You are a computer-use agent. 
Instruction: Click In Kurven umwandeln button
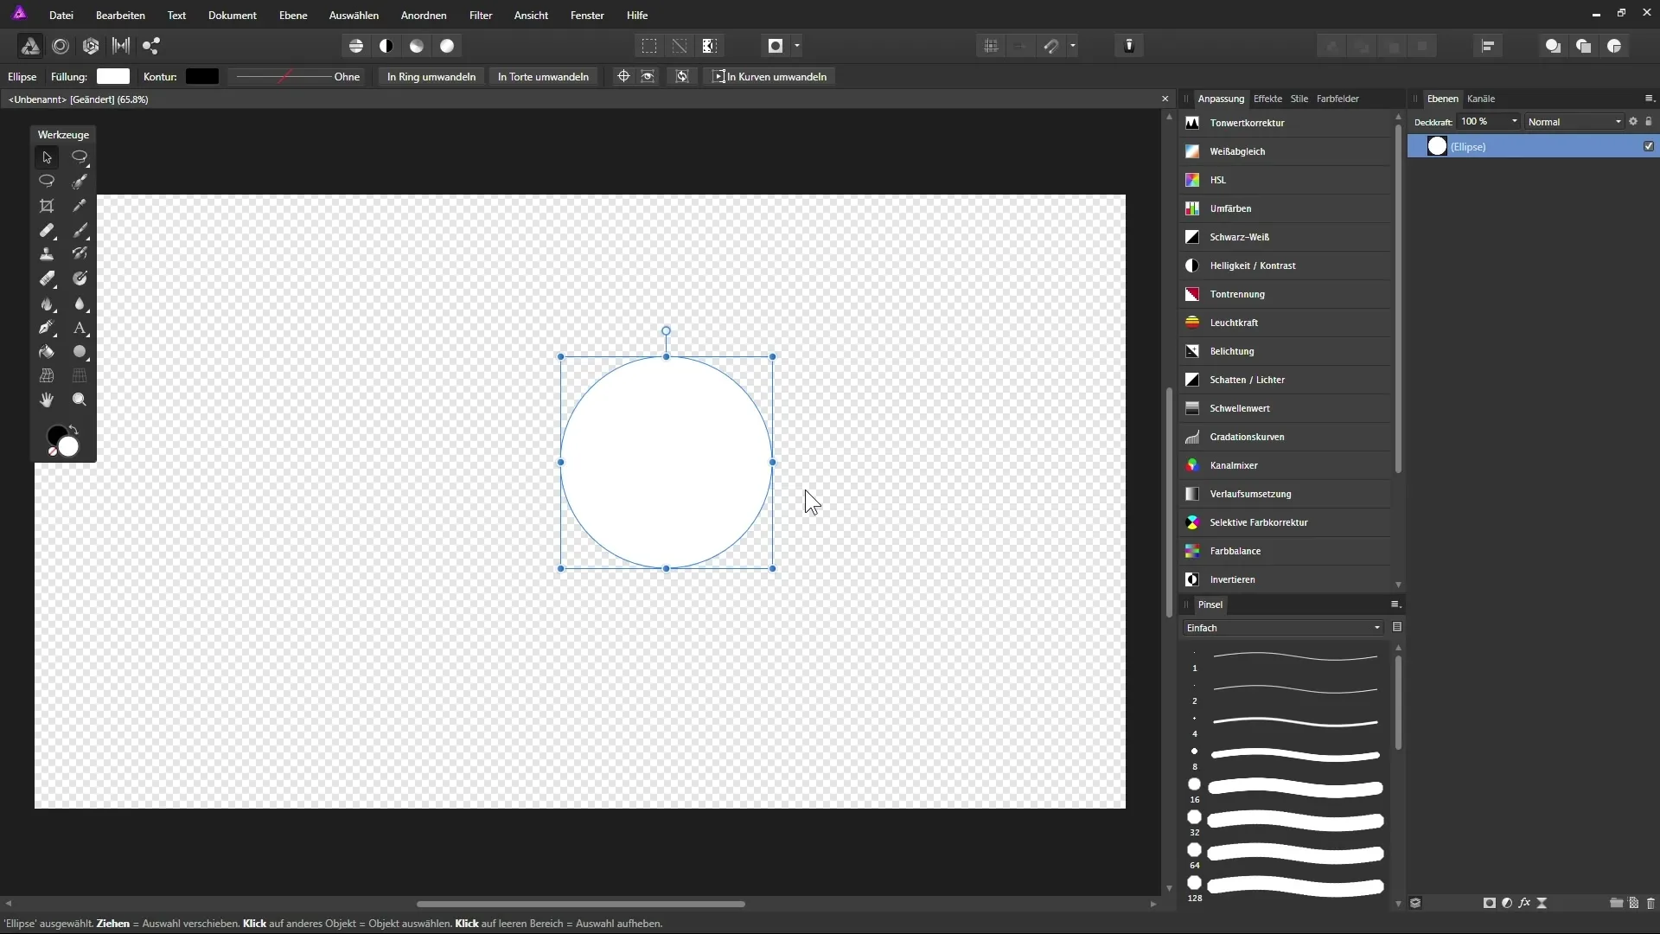coord(769,76)
